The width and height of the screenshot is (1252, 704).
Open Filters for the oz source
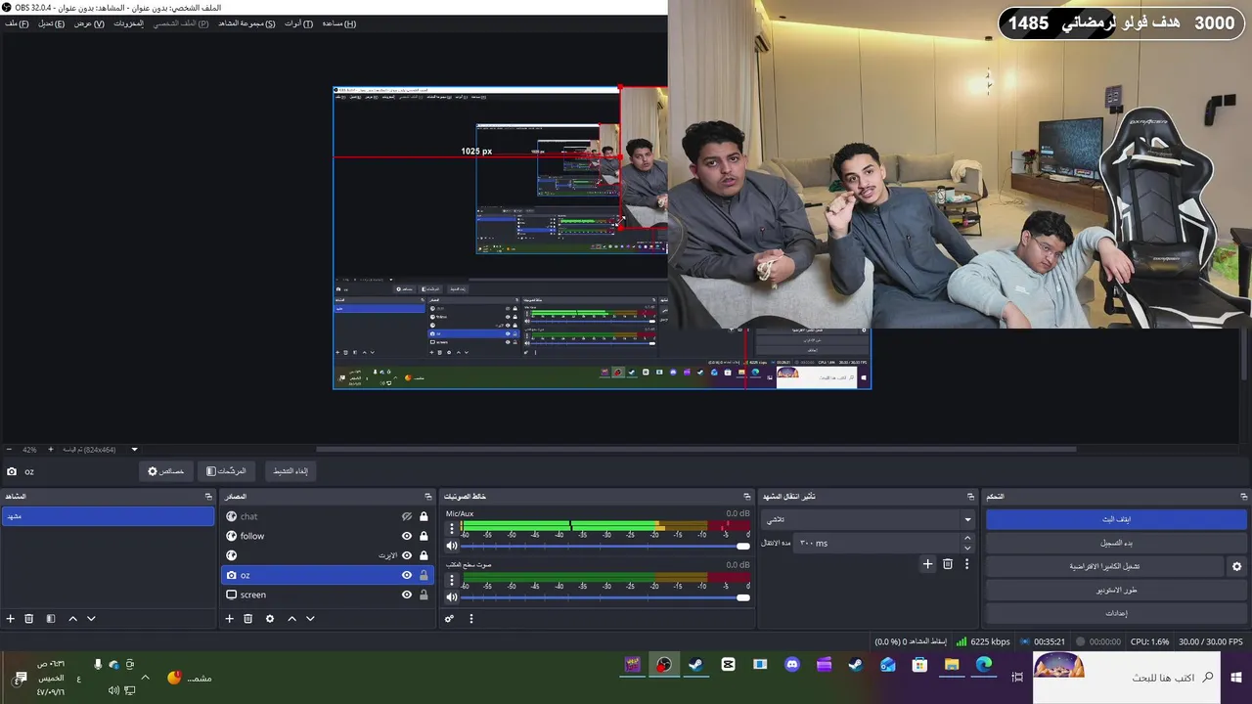(x=226, y=471)
